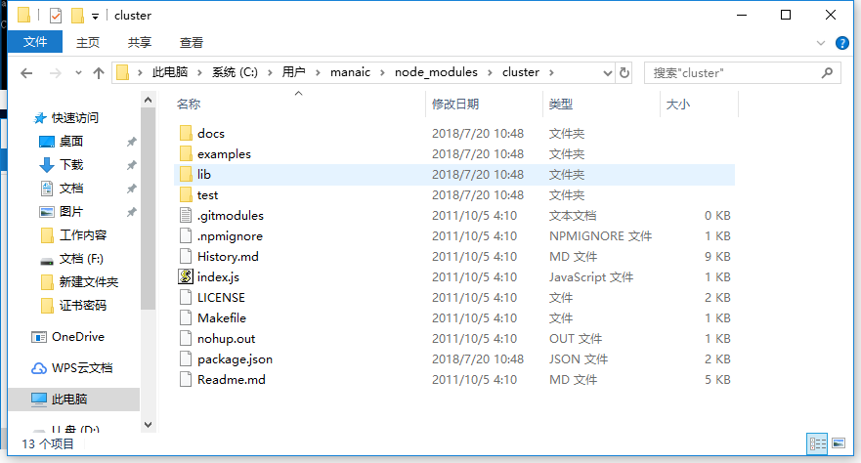Select the examples folder icon
The image size is (861, 463).
186,153
